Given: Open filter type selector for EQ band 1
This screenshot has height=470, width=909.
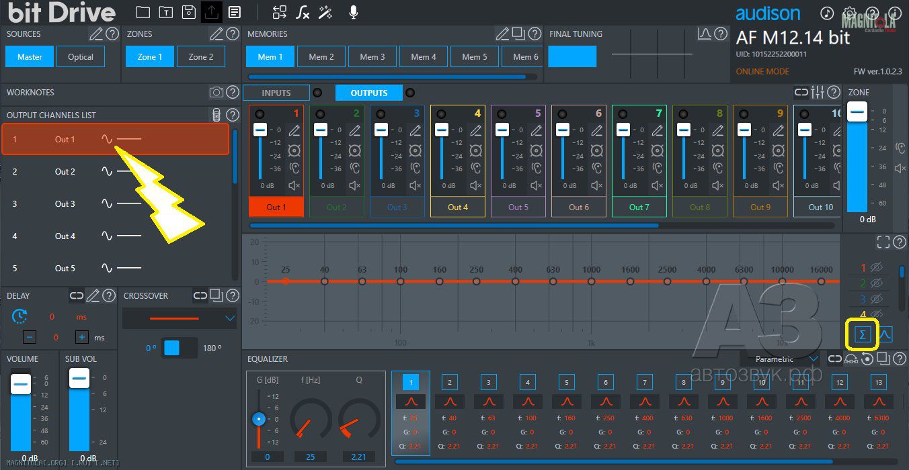Looking at the screenshot, I should (410, 402).
